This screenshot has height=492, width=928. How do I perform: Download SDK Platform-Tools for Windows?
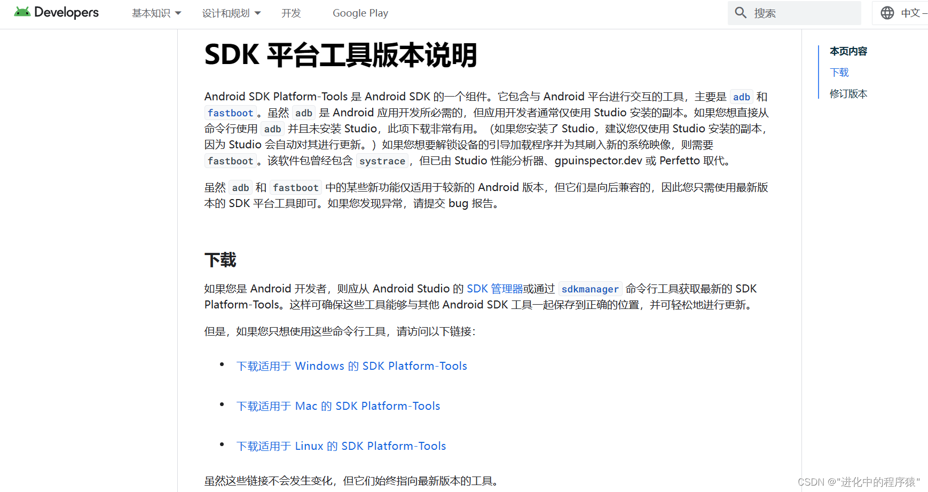352,366
